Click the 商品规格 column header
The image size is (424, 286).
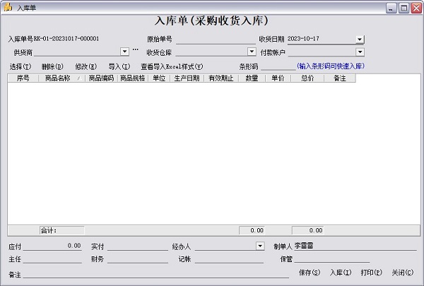133,78
